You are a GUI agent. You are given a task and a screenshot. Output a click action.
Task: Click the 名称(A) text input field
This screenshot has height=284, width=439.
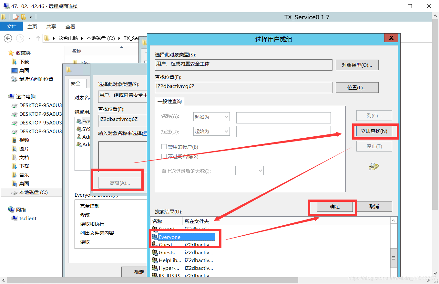point(283,118)
